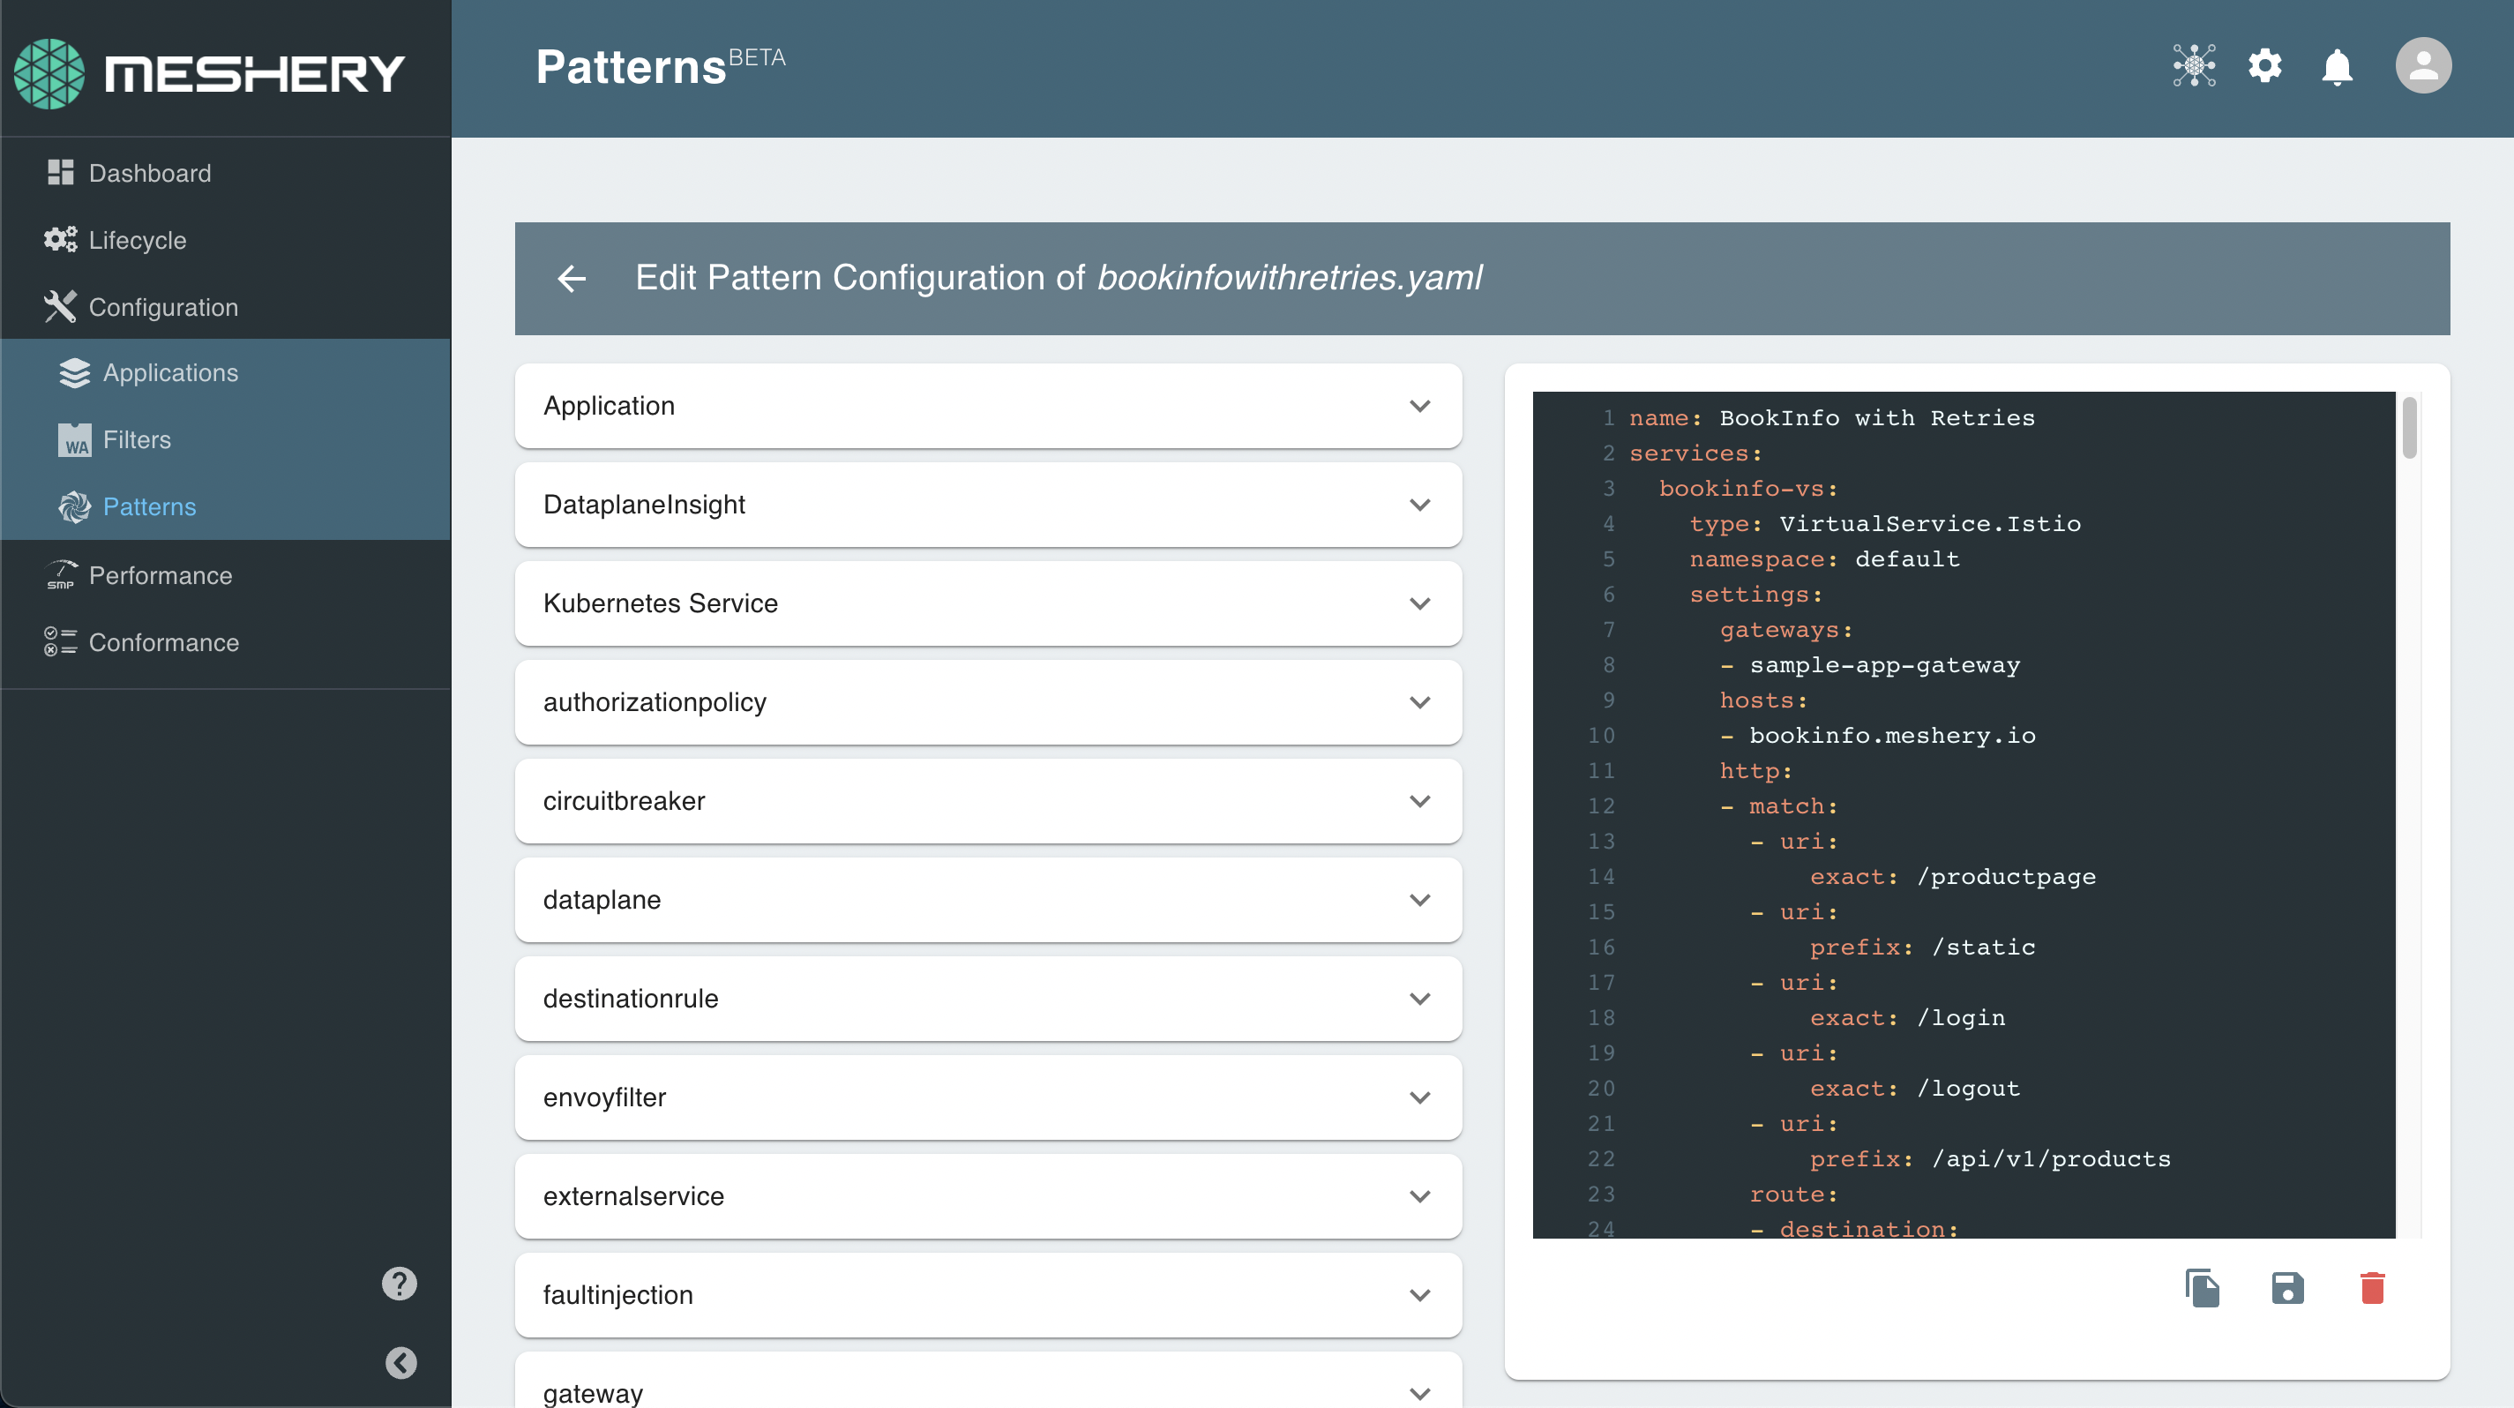The height and width of the screenshot is (1408, 2514).
Task: Save the pattern with the floppy icon
Action: click(x=2286, y=1288)
